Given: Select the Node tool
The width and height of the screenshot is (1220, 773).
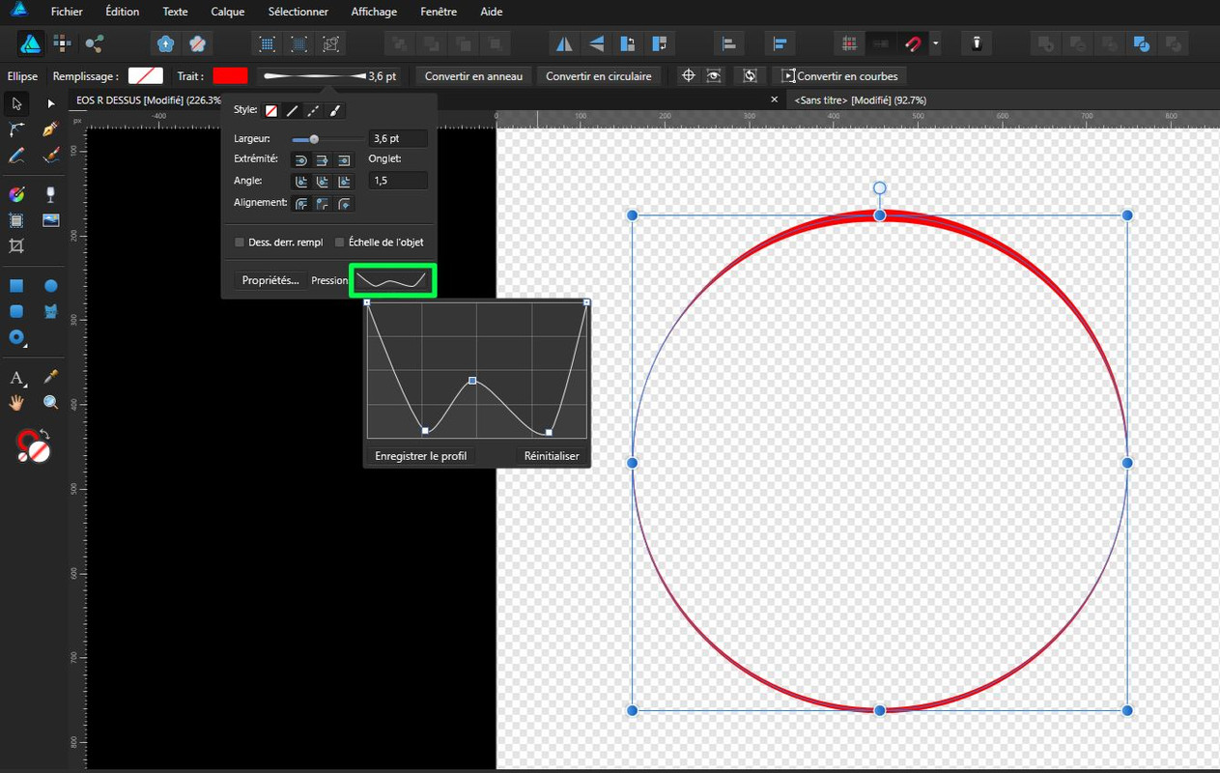Looking at the screenshot, I should [x=50, y=103].
